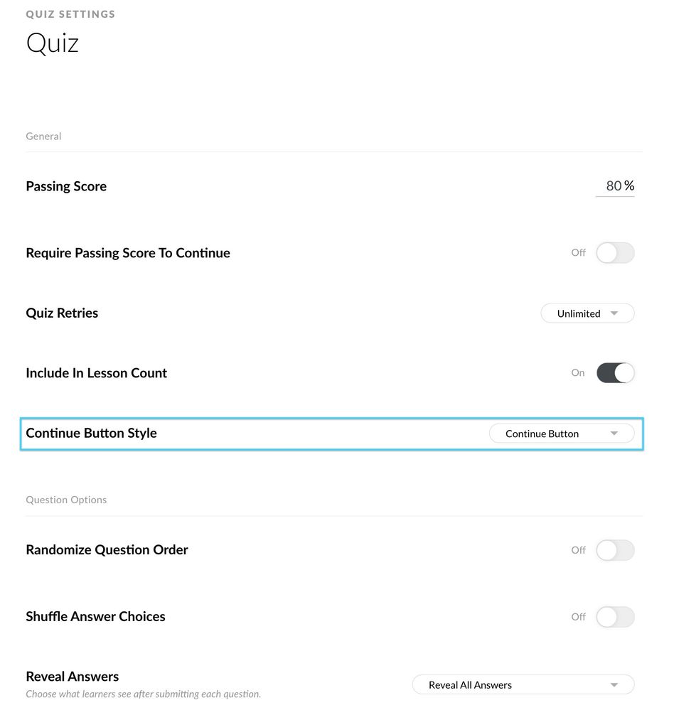
Task: Click the Quiz Retries label
Action: tap(62, 313)
